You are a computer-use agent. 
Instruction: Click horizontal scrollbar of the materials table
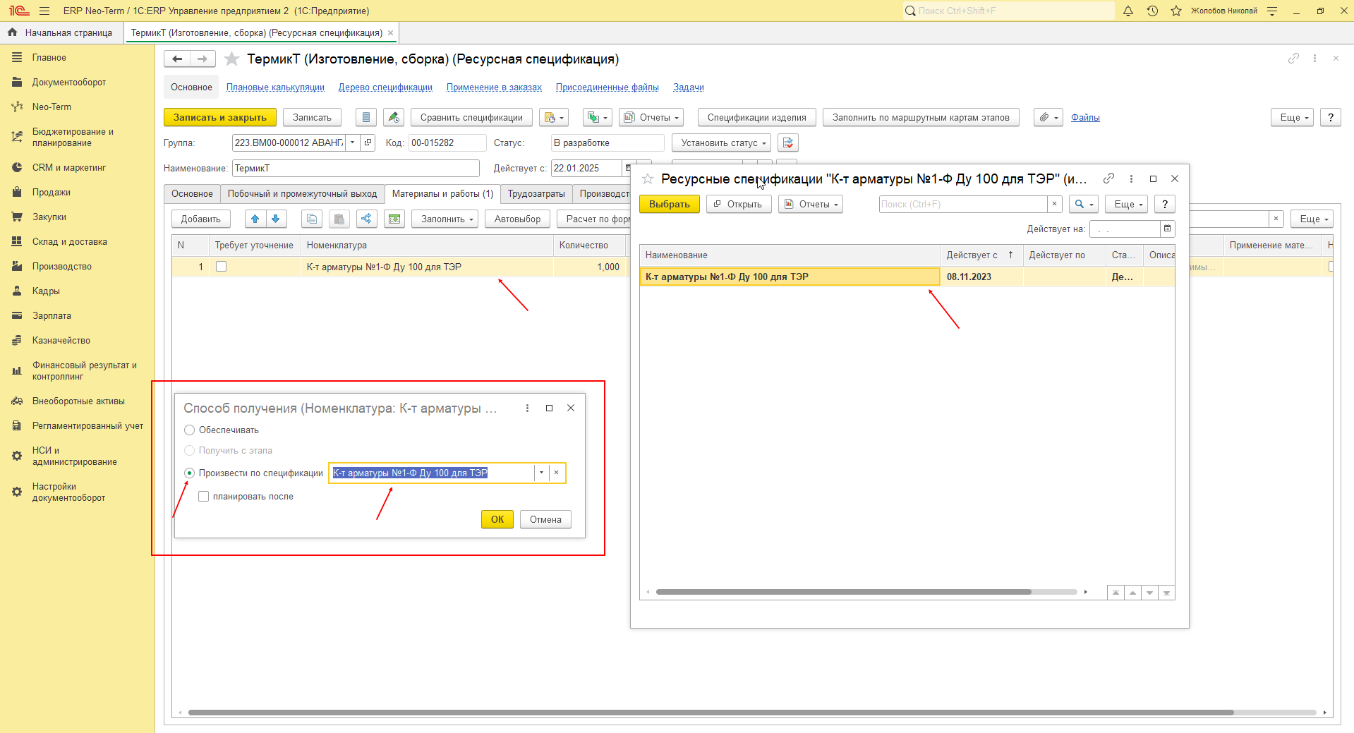click(711, 713)
